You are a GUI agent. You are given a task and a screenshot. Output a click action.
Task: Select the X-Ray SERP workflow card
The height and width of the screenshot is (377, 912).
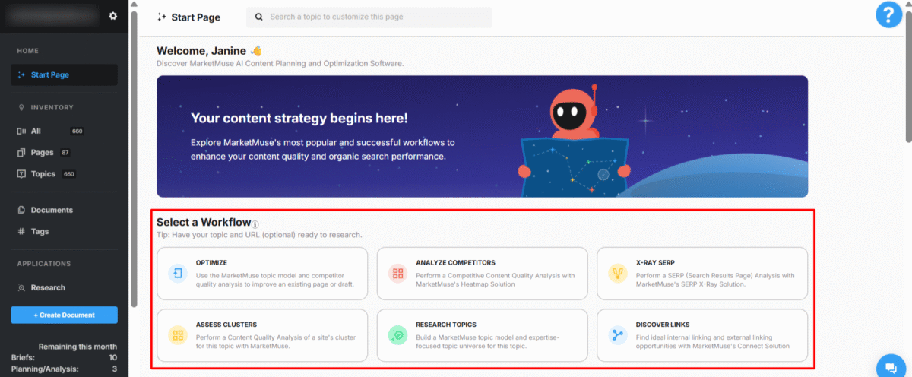coord(702,273)
